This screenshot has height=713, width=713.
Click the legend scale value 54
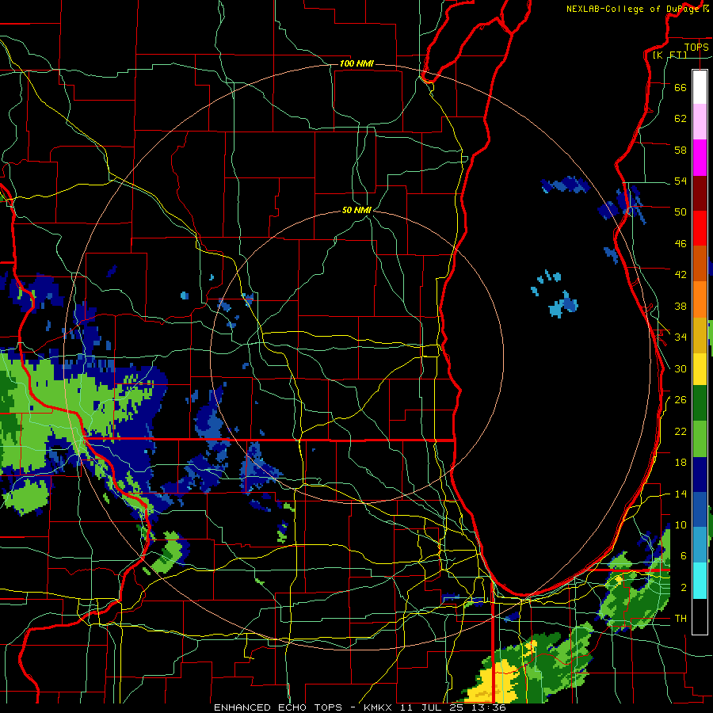[681, 181]
